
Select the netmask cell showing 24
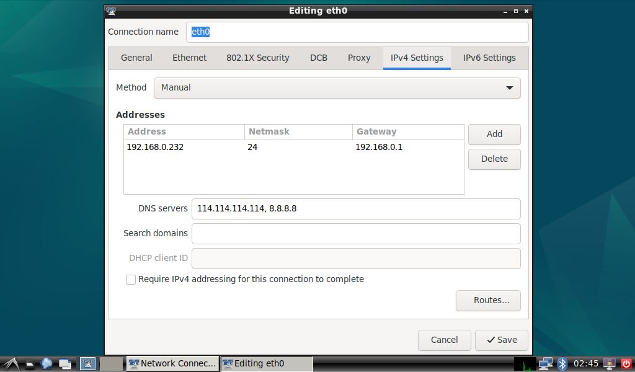click(298, 148)
